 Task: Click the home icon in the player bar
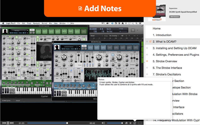tap(126, 123)
